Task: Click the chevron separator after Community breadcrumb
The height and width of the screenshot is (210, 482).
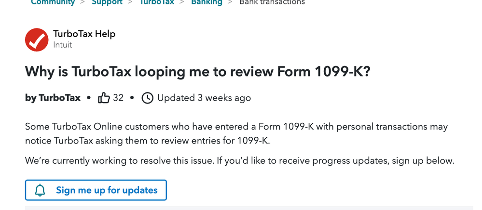Action: coord(83,2)
